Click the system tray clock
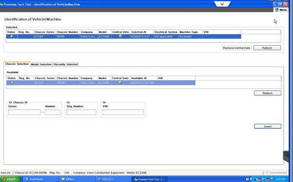293x182 pixels. 280,179
